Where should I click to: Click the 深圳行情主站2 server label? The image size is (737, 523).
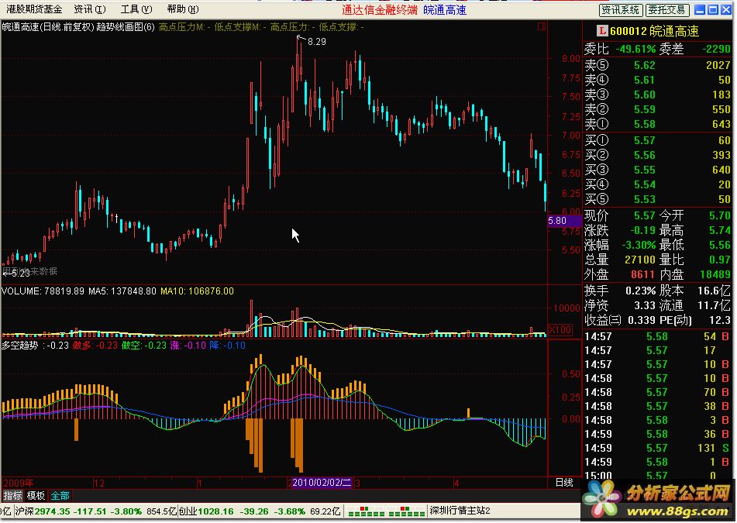tap(460, 511)
